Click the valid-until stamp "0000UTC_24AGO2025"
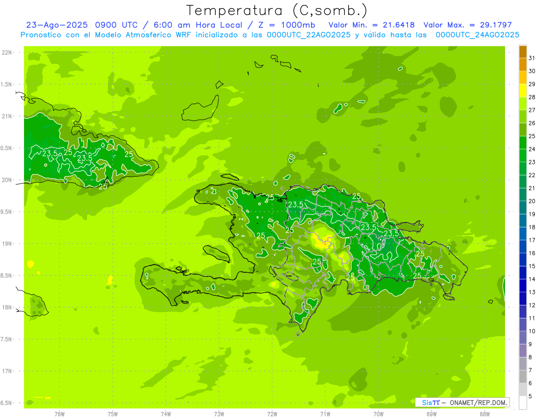 pyautogui.click(x=477, y=34)
